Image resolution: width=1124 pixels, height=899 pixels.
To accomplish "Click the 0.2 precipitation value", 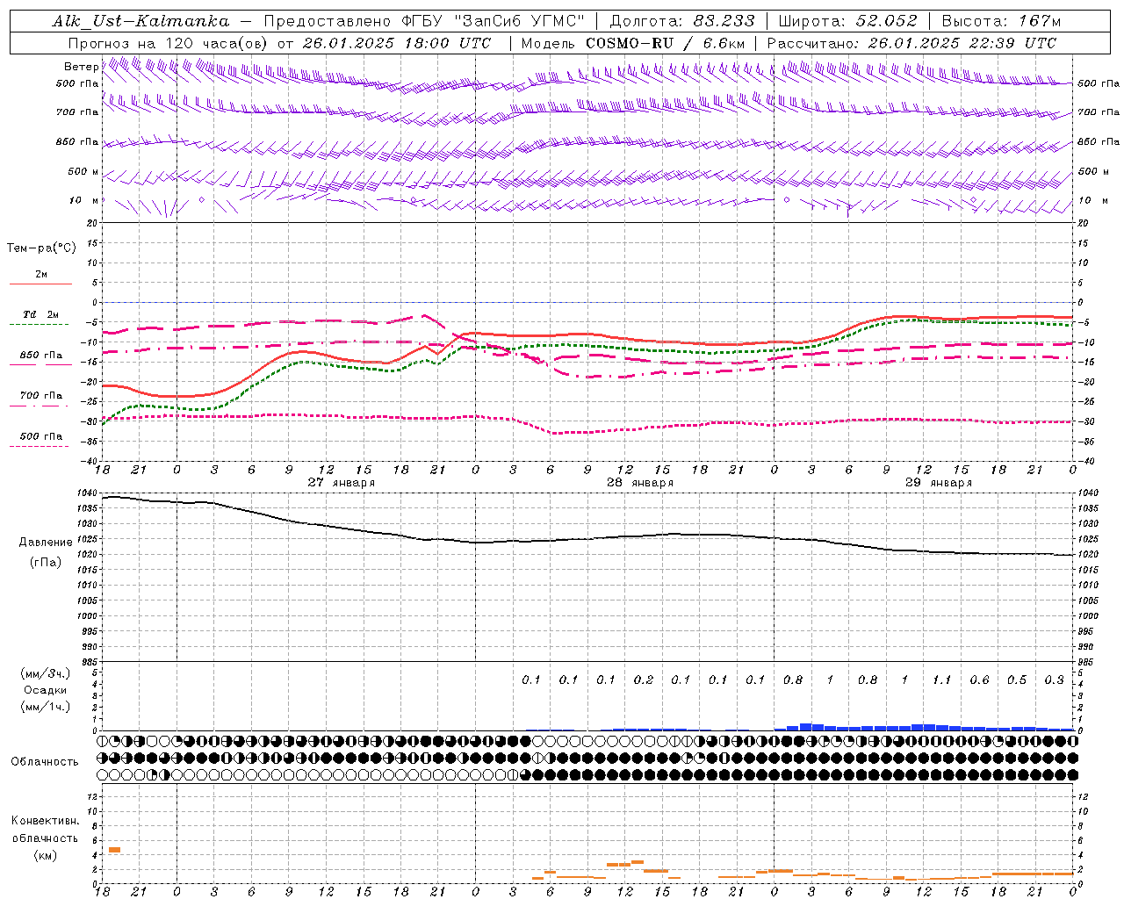I will pos(644,680).
